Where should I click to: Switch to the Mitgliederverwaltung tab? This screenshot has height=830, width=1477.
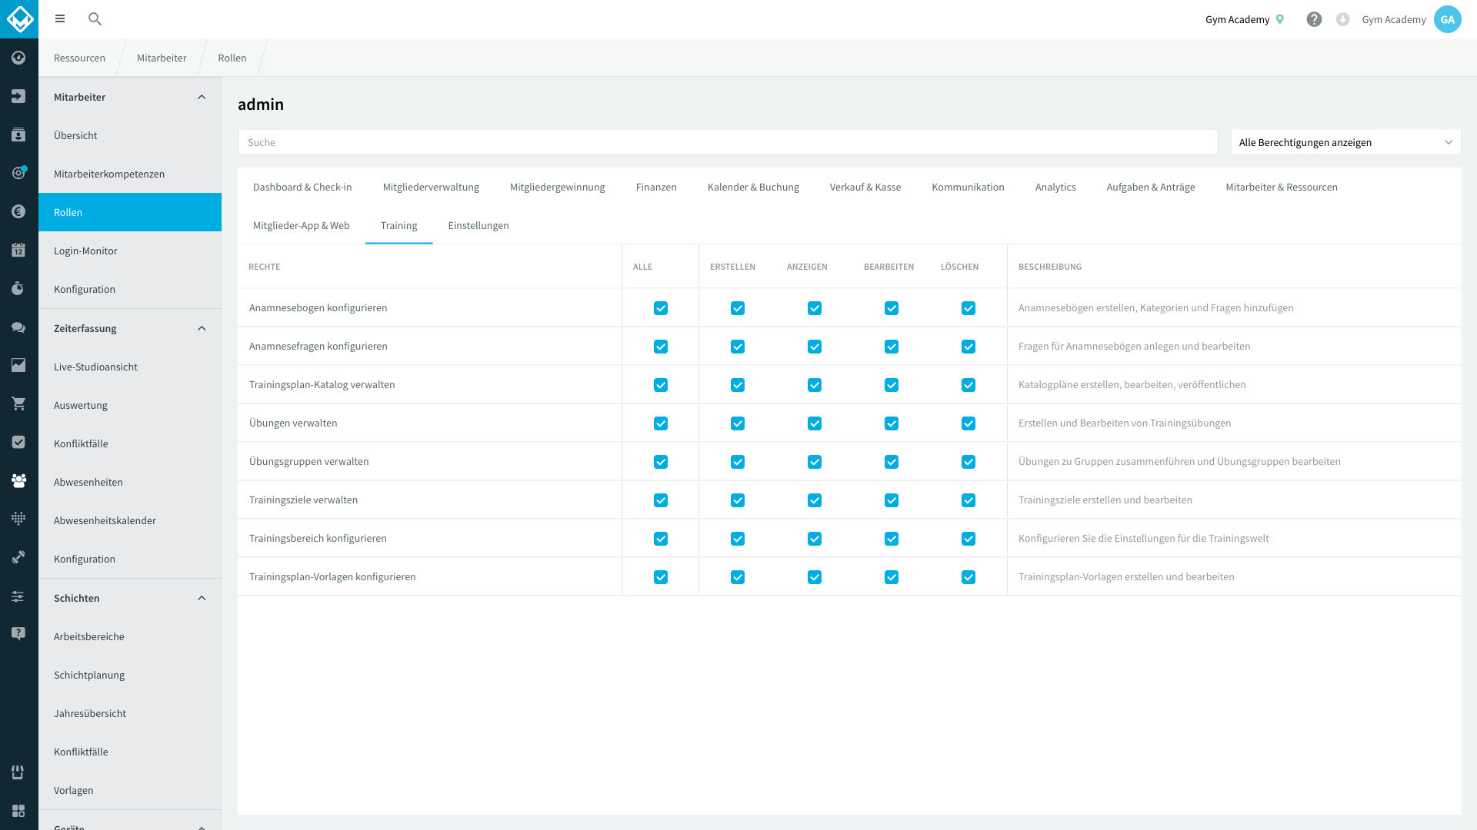pyautogui.click(x=431, y=187)
